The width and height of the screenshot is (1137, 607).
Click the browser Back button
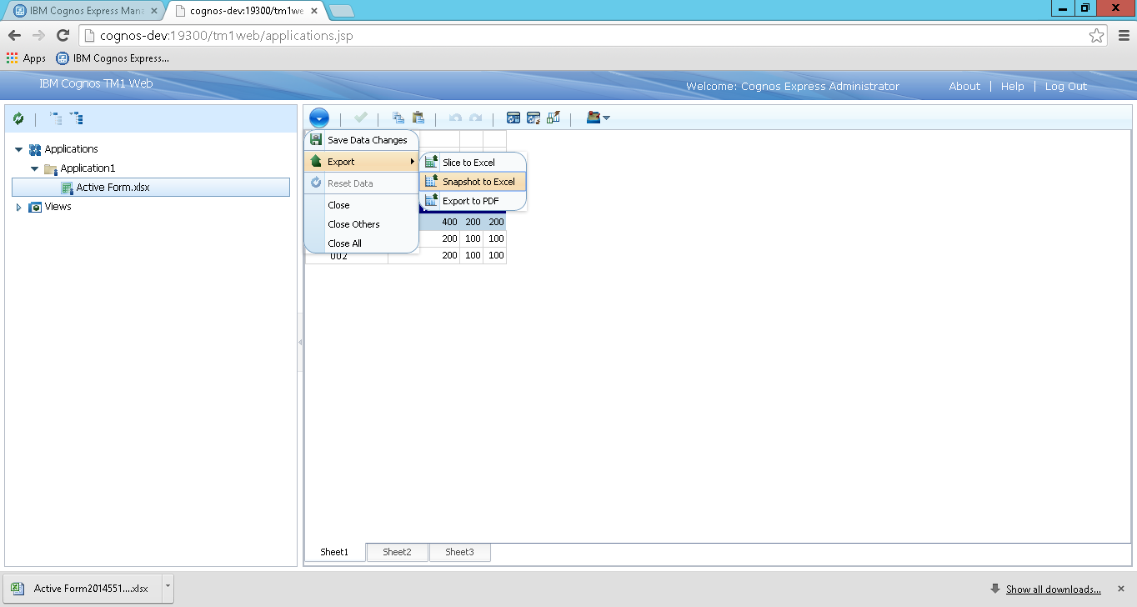[14, 35]
